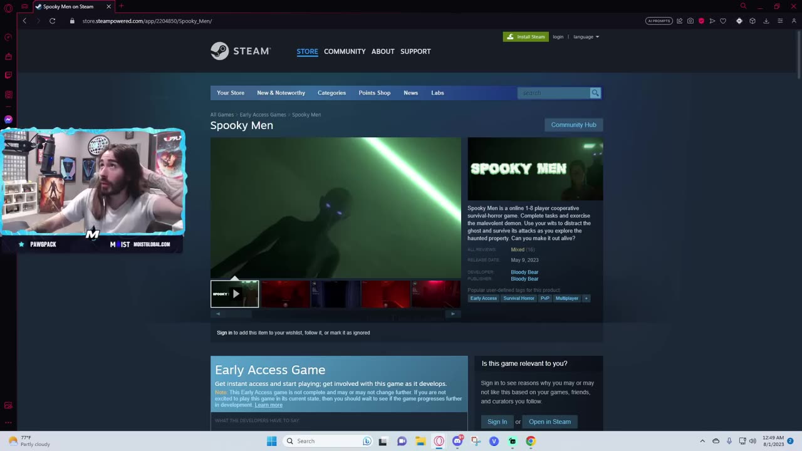The height and width of the screenshot is (451, 802).
Task: Click the All Games breadcrumb link
Action: point(222,115)
